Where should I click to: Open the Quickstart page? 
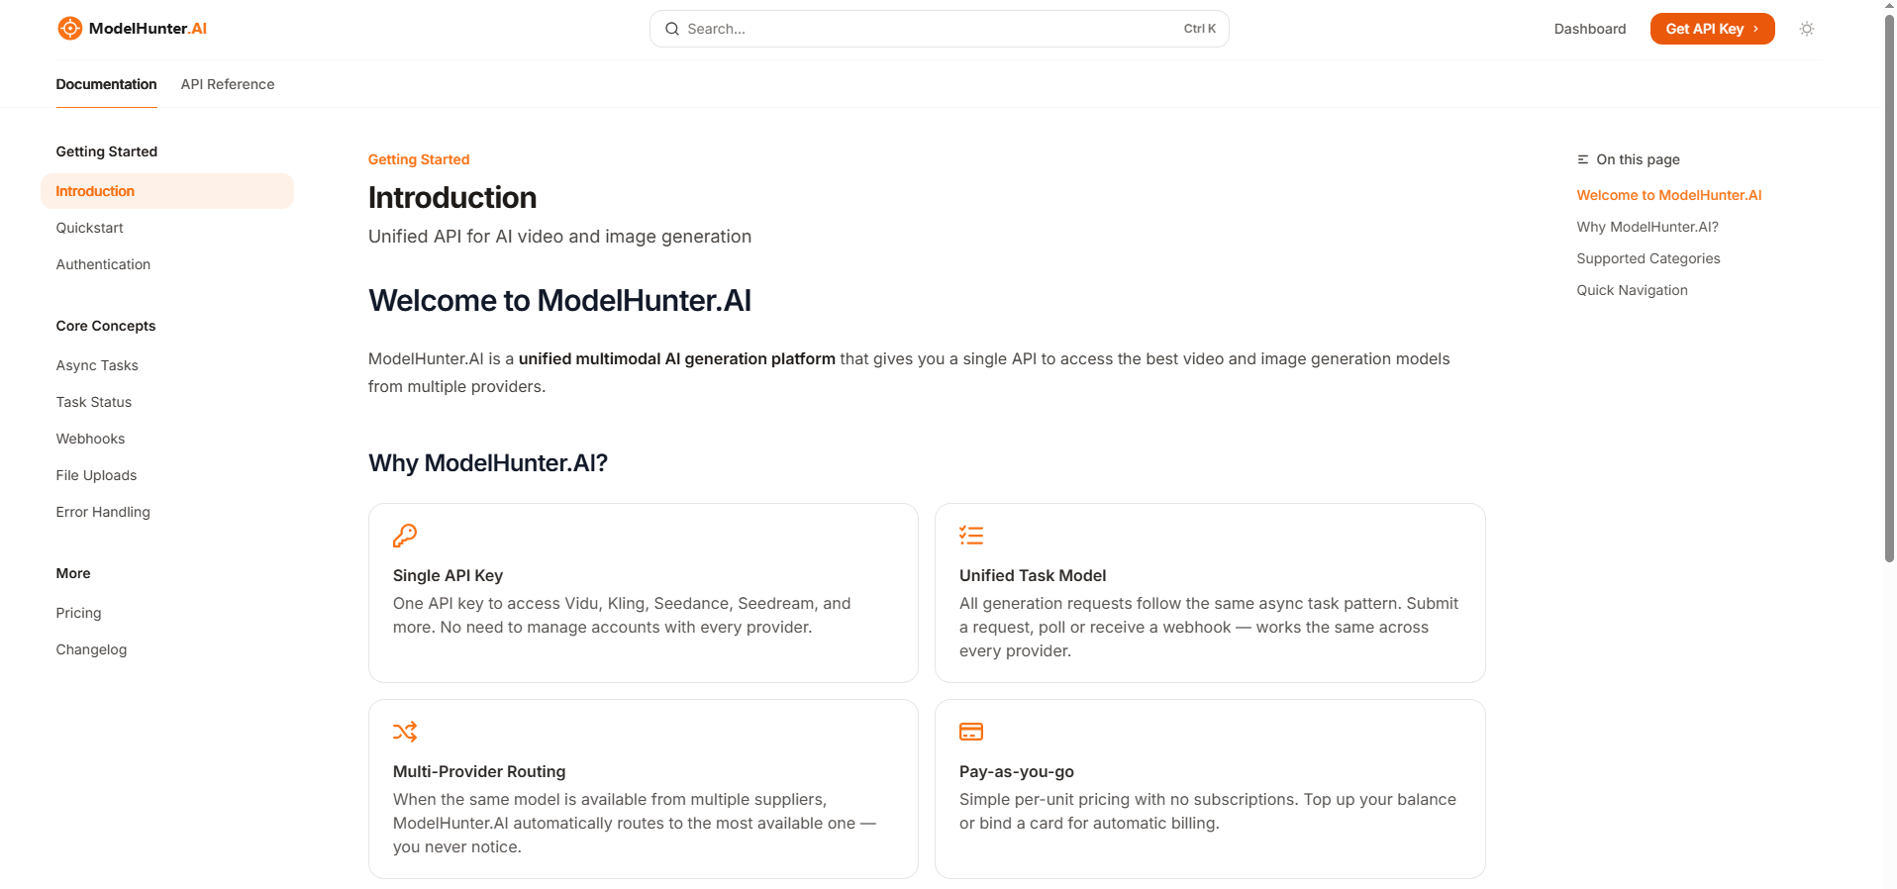click(89, 228)
